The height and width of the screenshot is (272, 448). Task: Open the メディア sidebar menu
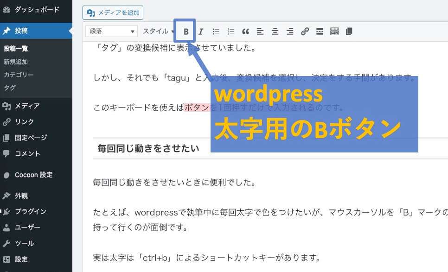click(27, 106)
